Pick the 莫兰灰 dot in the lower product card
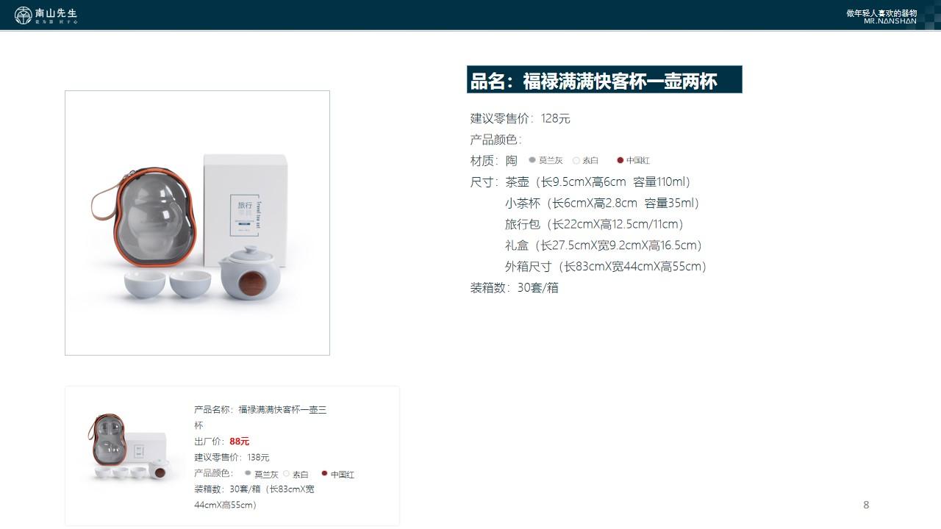Image resolution: width=941 pixels, height=529 pixels. pos(248,474)
